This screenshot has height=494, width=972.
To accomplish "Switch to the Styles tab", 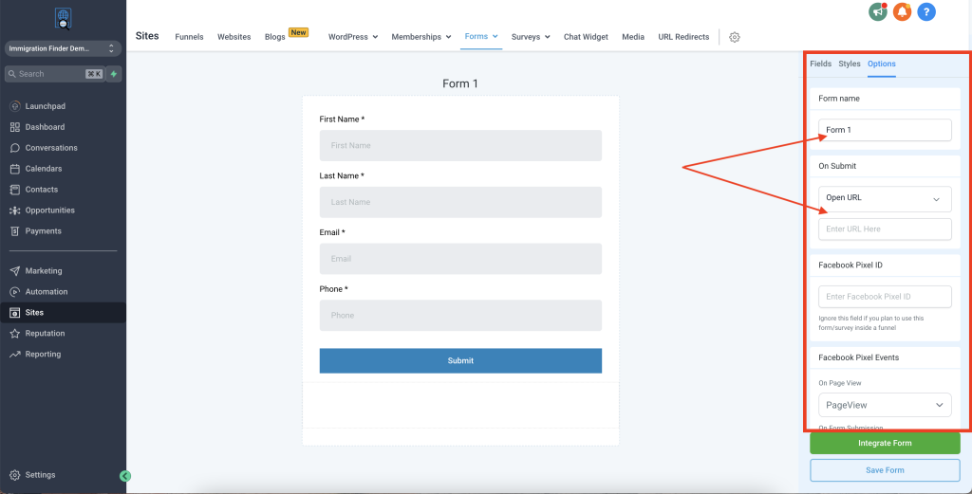I will [x=850, y=64].
